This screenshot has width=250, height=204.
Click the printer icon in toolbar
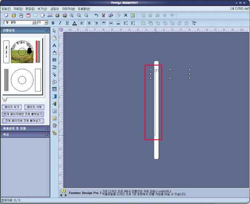tap(57, 15)
